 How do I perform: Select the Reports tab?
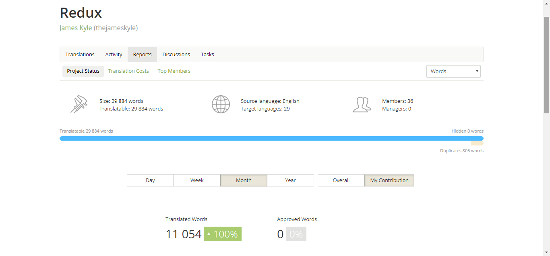[x=143, y=55]
